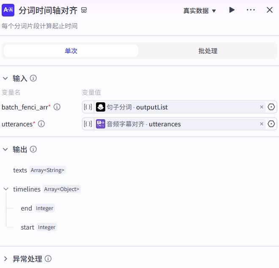Show info for utterances variable

pos(41,124)
